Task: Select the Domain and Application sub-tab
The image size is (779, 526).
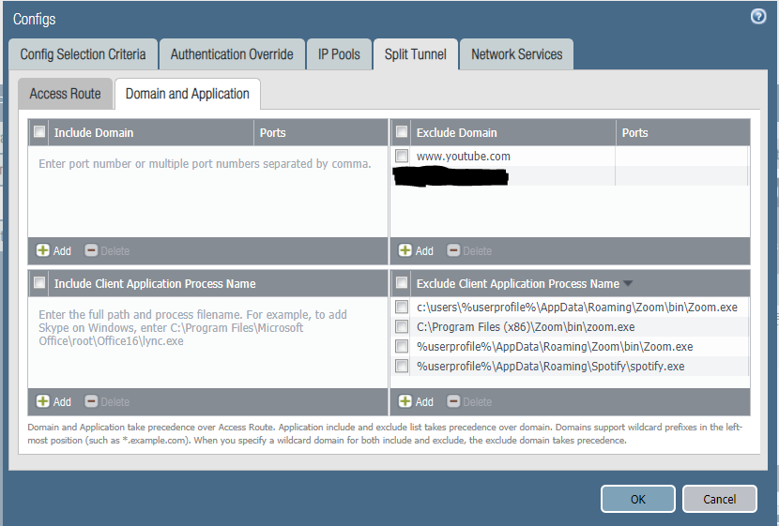Action: 188,93
